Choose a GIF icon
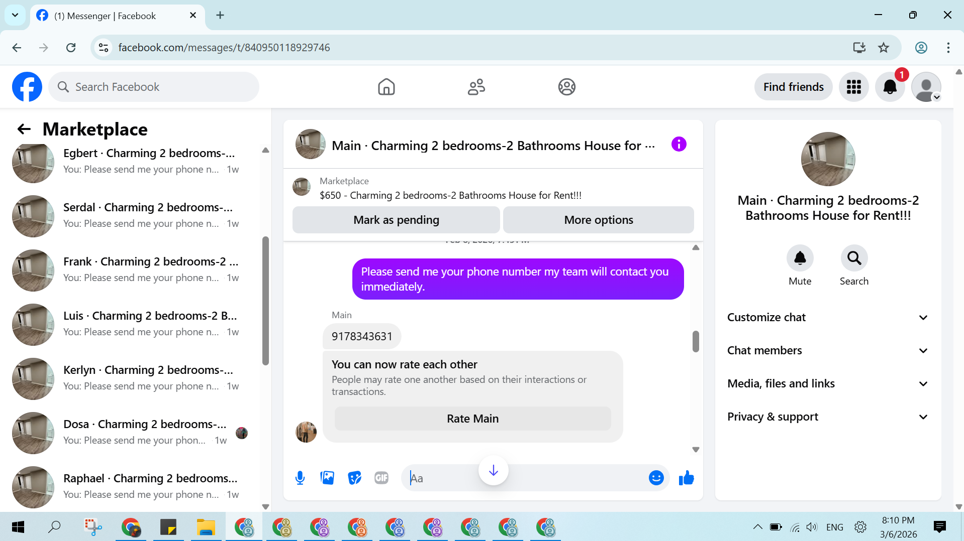The width and height of the screenshot is (964, 541). pyautogui.click(x=381, y=478)
